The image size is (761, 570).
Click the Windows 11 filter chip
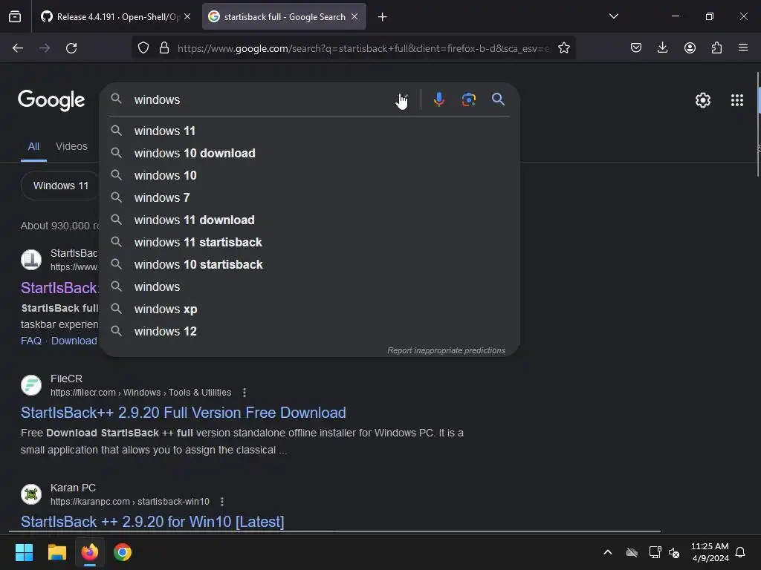(60, 186)
